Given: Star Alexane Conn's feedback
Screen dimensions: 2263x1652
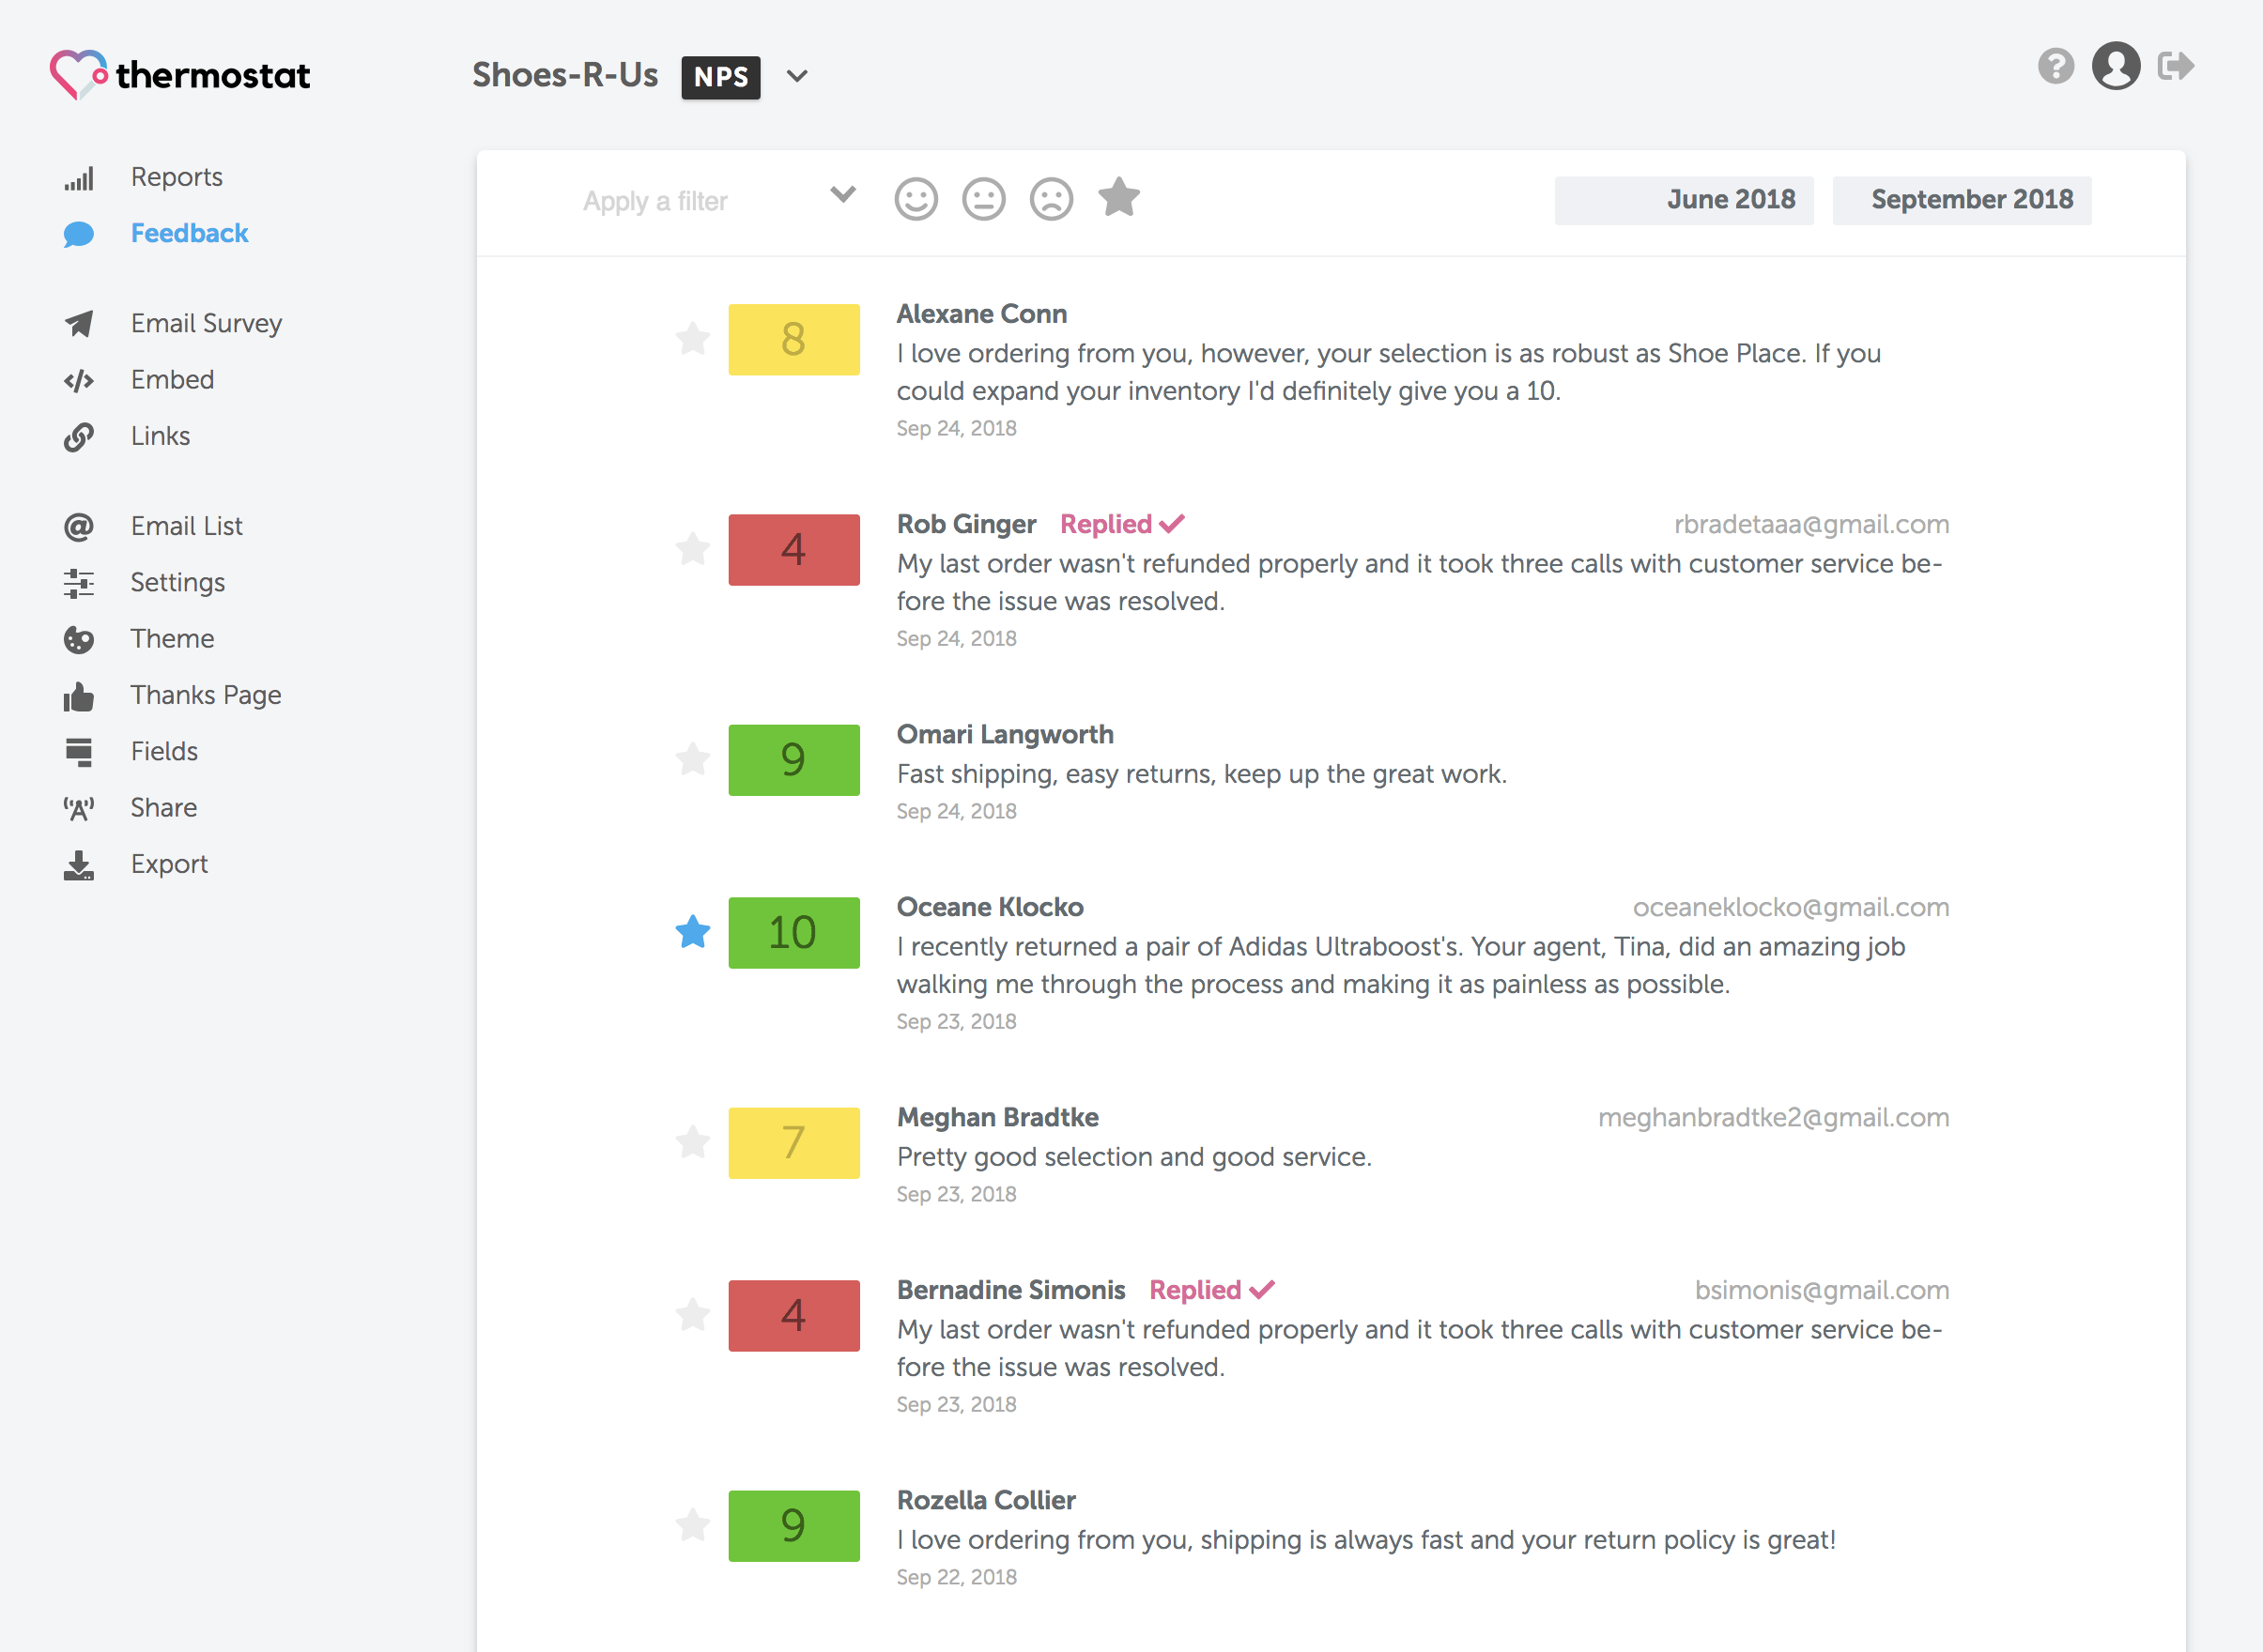Looking at the screenshot, I should click(x=692, y=339).
